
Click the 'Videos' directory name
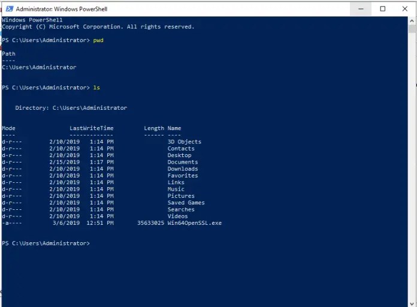(178, 216)
